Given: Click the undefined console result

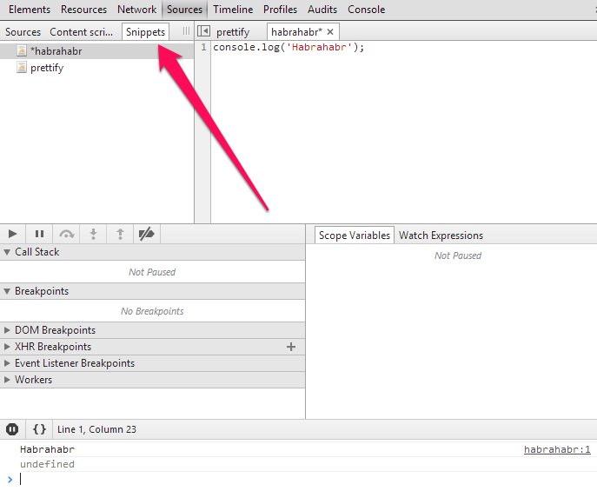Looking at the screenshot, I should (47, 464).
